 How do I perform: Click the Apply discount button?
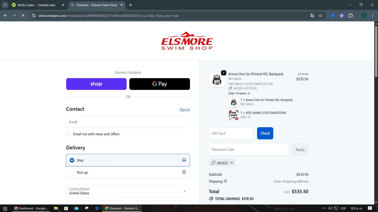click(300, 149)
